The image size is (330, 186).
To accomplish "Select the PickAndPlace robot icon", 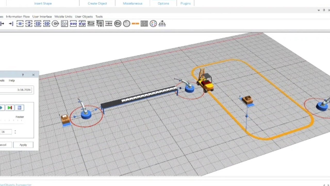I will (x=55, y=24).
